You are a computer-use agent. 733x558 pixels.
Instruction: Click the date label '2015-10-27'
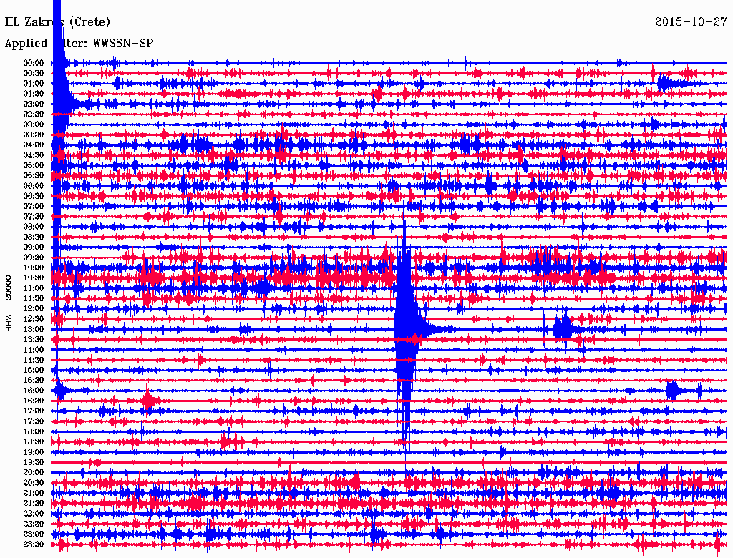click(691, 21)
